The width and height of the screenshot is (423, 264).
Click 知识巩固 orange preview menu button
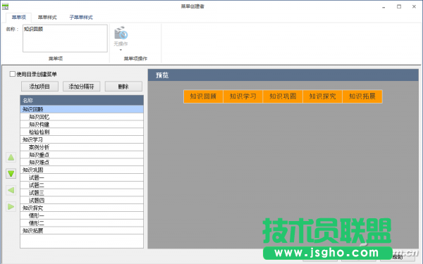pyautogui.click(x=283, y=96)
